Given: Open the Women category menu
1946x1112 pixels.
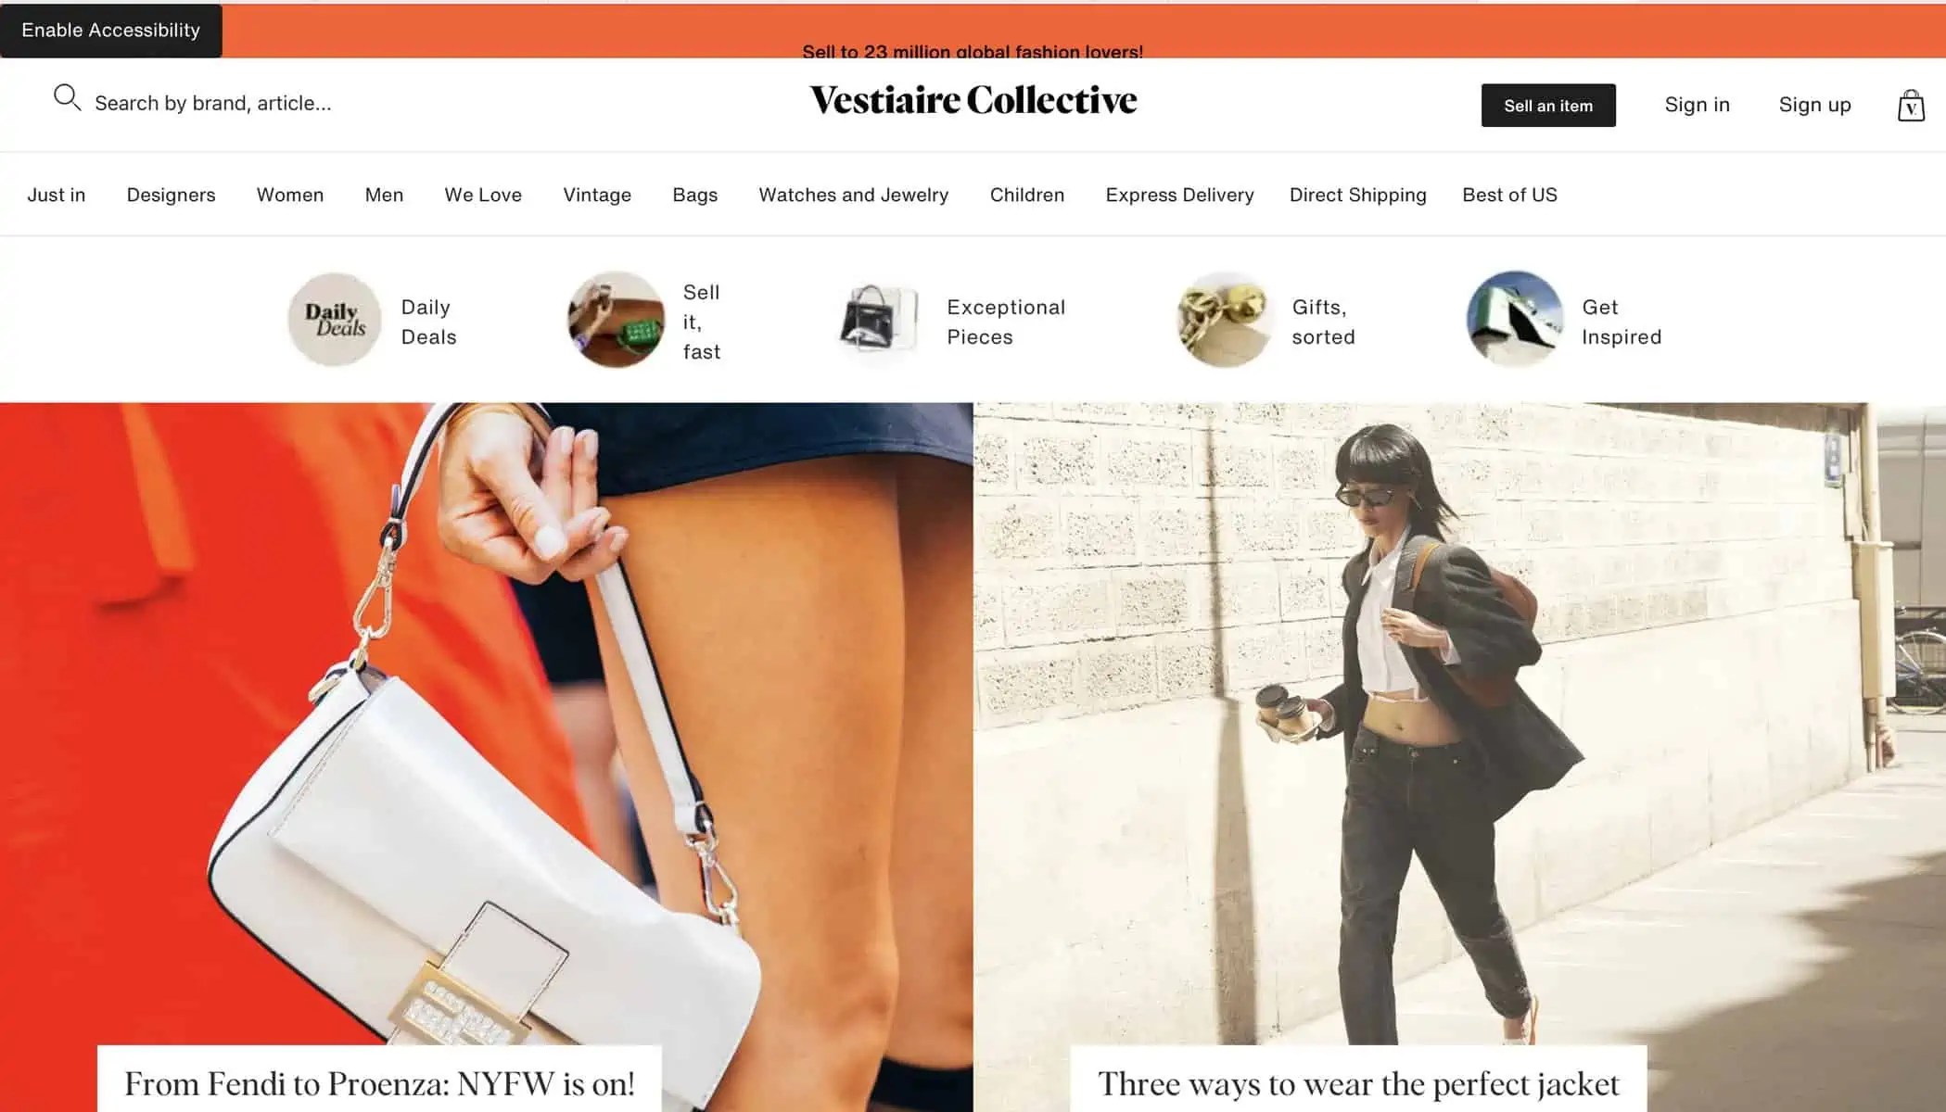Looking at the screenshot, I should pos(290,195).
